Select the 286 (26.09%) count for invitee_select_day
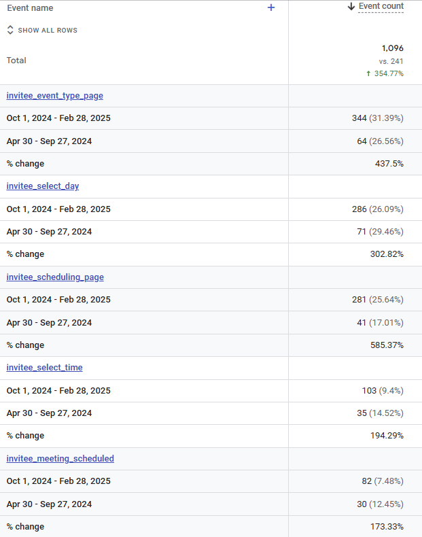 pos(378,209)
